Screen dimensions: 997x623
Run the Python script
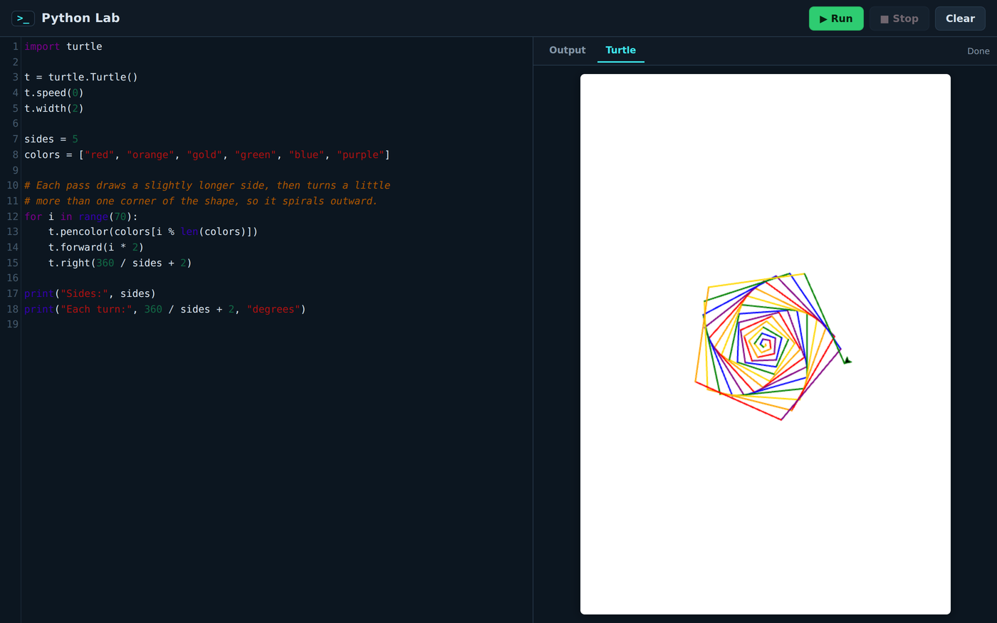pyautogui.click(x=836, y=19)
